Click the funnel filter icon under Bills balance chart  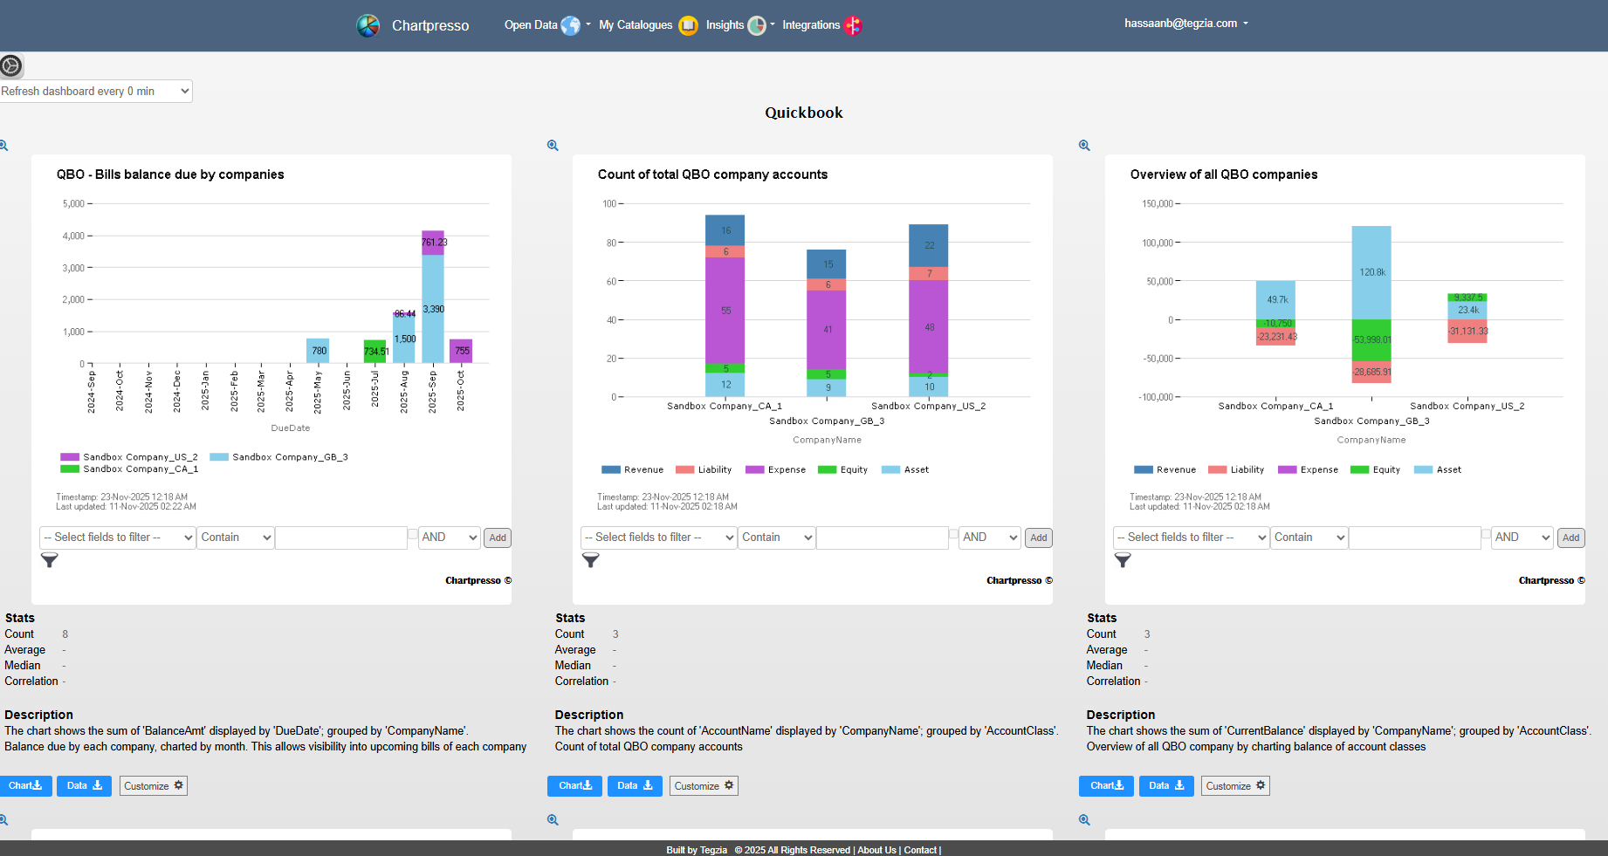50,560
